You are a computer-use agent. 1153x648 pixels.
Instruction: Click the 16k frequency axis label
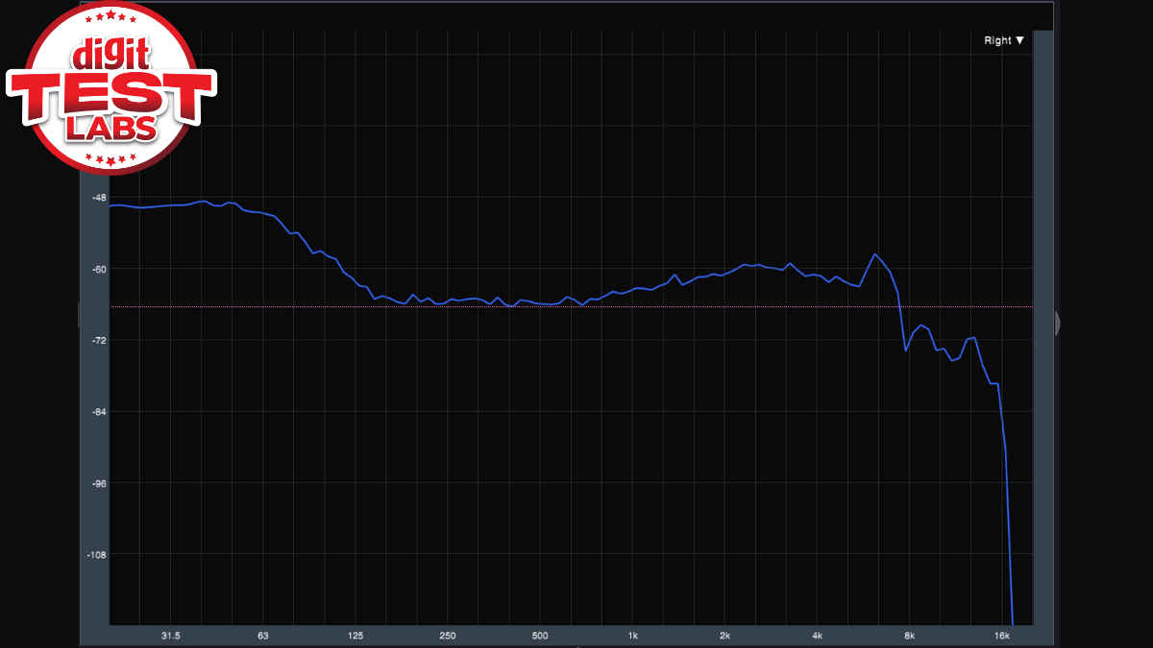pos(1001,636)
